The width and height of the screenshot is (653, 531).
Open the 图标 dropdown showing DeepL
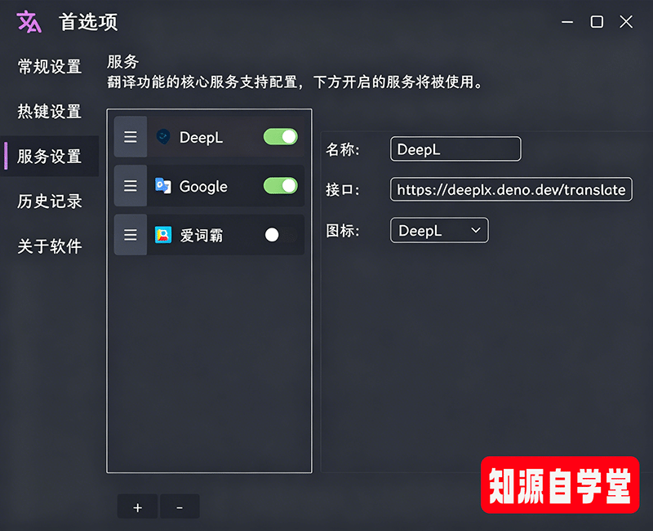point(439,231)
